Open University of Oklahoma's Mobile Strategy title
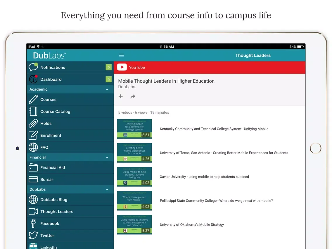This screenshot has width=332, height=249. point(192,224)
